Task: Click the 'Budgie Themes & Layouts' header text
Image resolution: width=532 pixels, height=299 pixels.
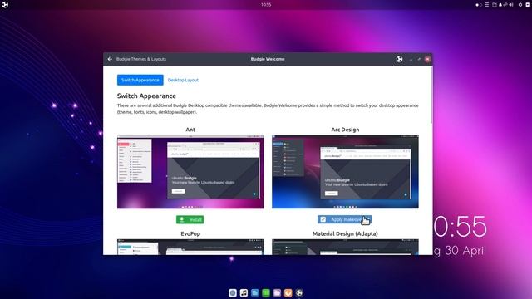Action: pos(141,59)
